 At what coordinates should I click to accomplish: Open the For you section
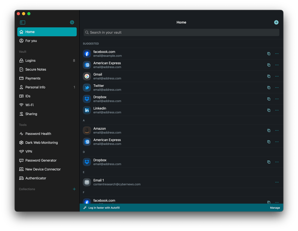tap(47, 41)
